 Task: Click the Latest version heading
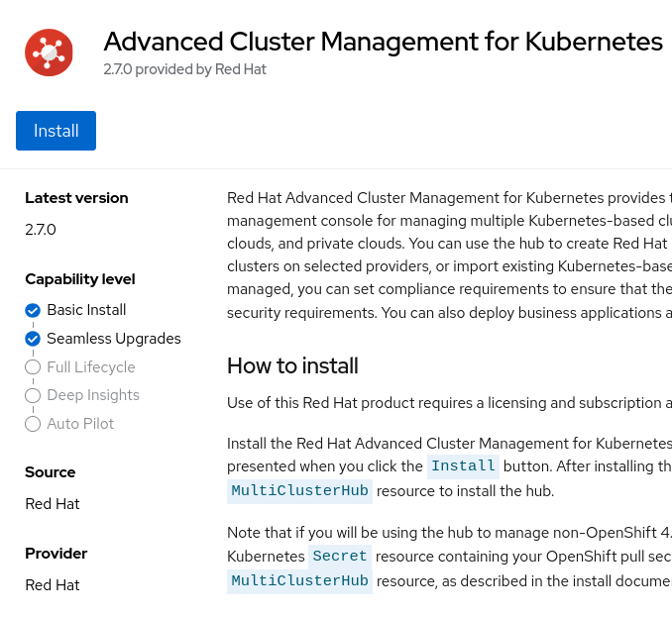click(x=76, y=198)
